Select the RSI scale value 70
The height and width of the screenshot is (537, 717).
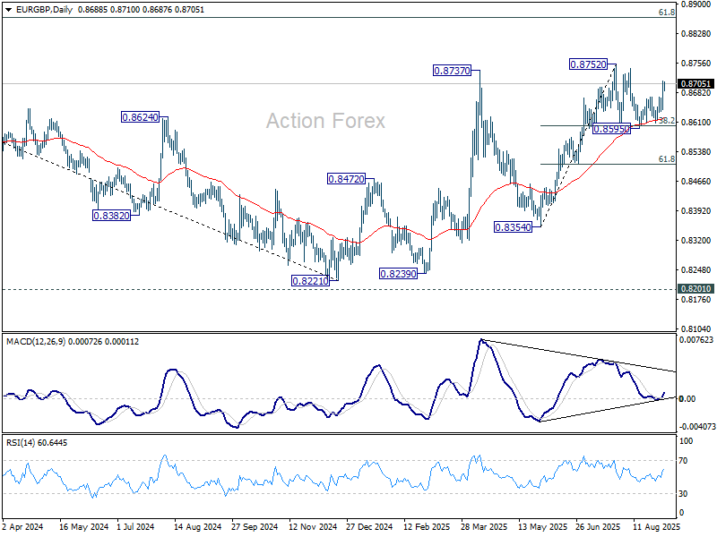(x=683, y=461)
